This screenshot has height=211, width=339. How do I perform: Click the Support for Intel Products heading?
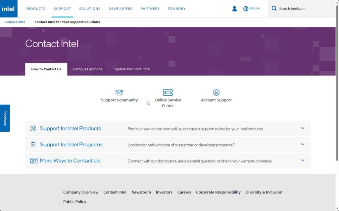pyautogui.click(x=70, y=128)
